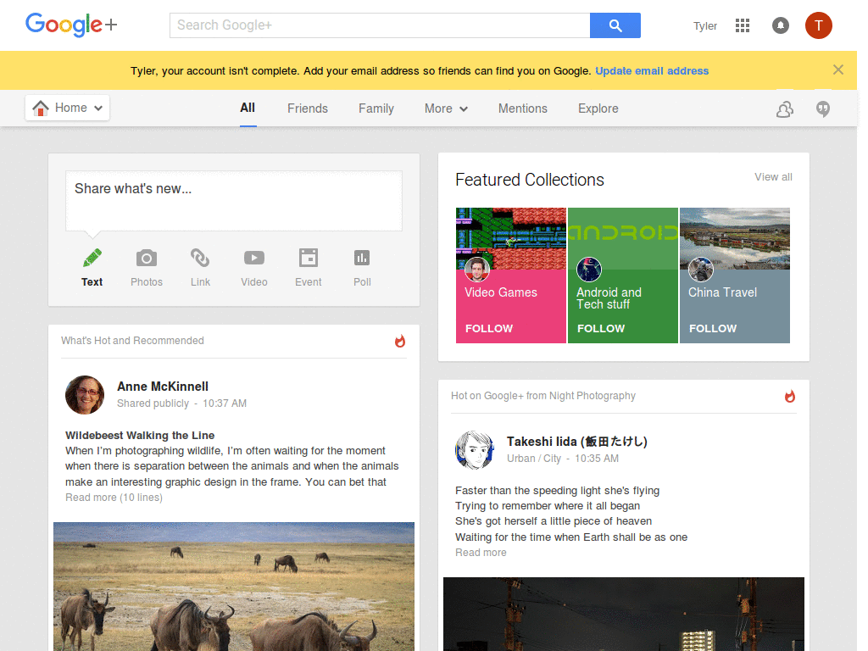Click flame icon in Night Photography header
This screenshot has height=651, width=868.
[790, 397]
